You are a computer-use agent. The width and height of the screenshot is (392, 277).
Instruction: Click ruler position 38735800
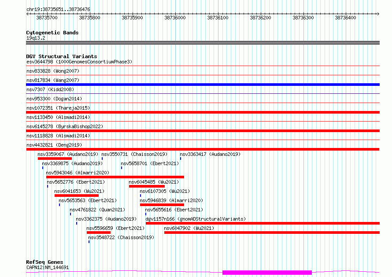click(x=89, y=18)
